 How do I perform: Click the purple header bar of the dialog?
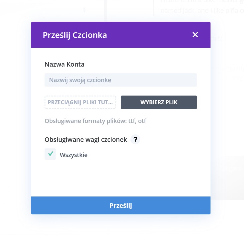(x=121, y=35)
